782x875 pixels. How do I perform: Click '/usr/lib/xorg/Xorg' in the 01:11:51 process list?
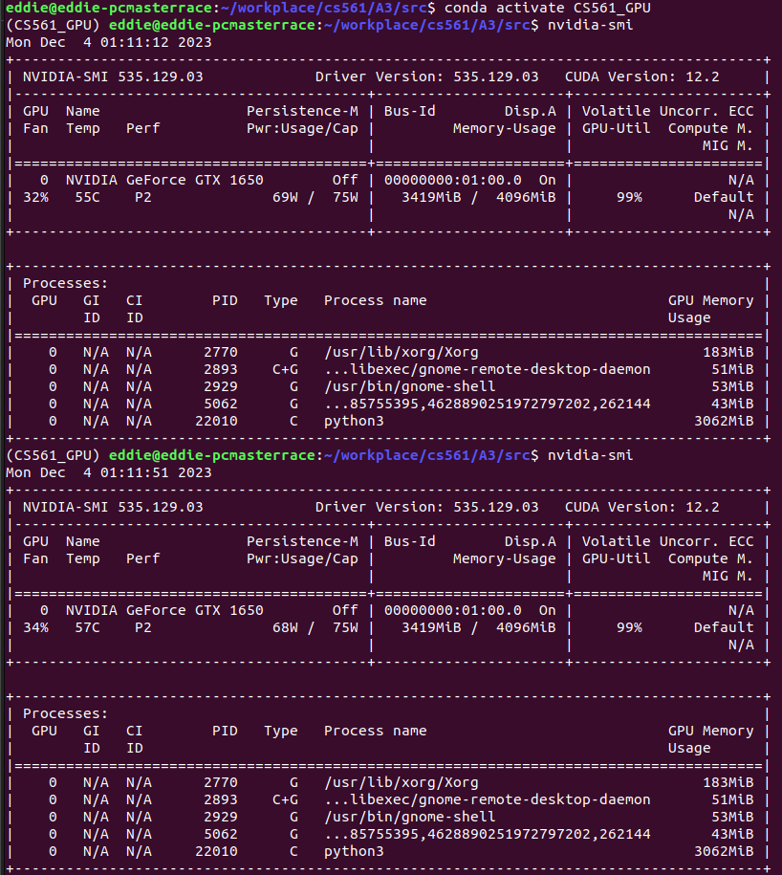click(402, 782)
